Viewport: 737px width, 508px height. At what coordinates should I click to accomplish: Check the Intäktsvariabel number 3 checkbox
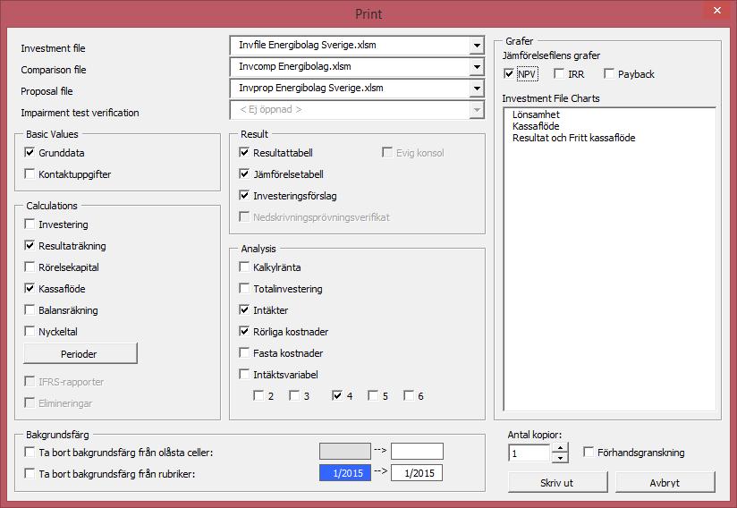(x=294, y=395)
